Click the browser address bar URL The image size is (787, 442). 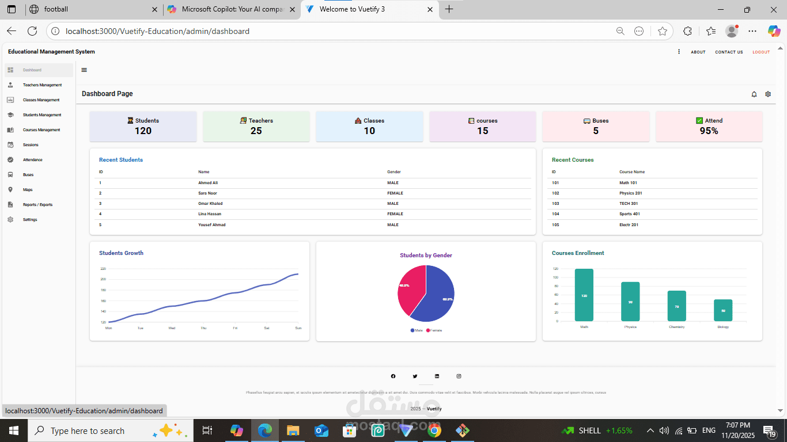tap(157, 31)
